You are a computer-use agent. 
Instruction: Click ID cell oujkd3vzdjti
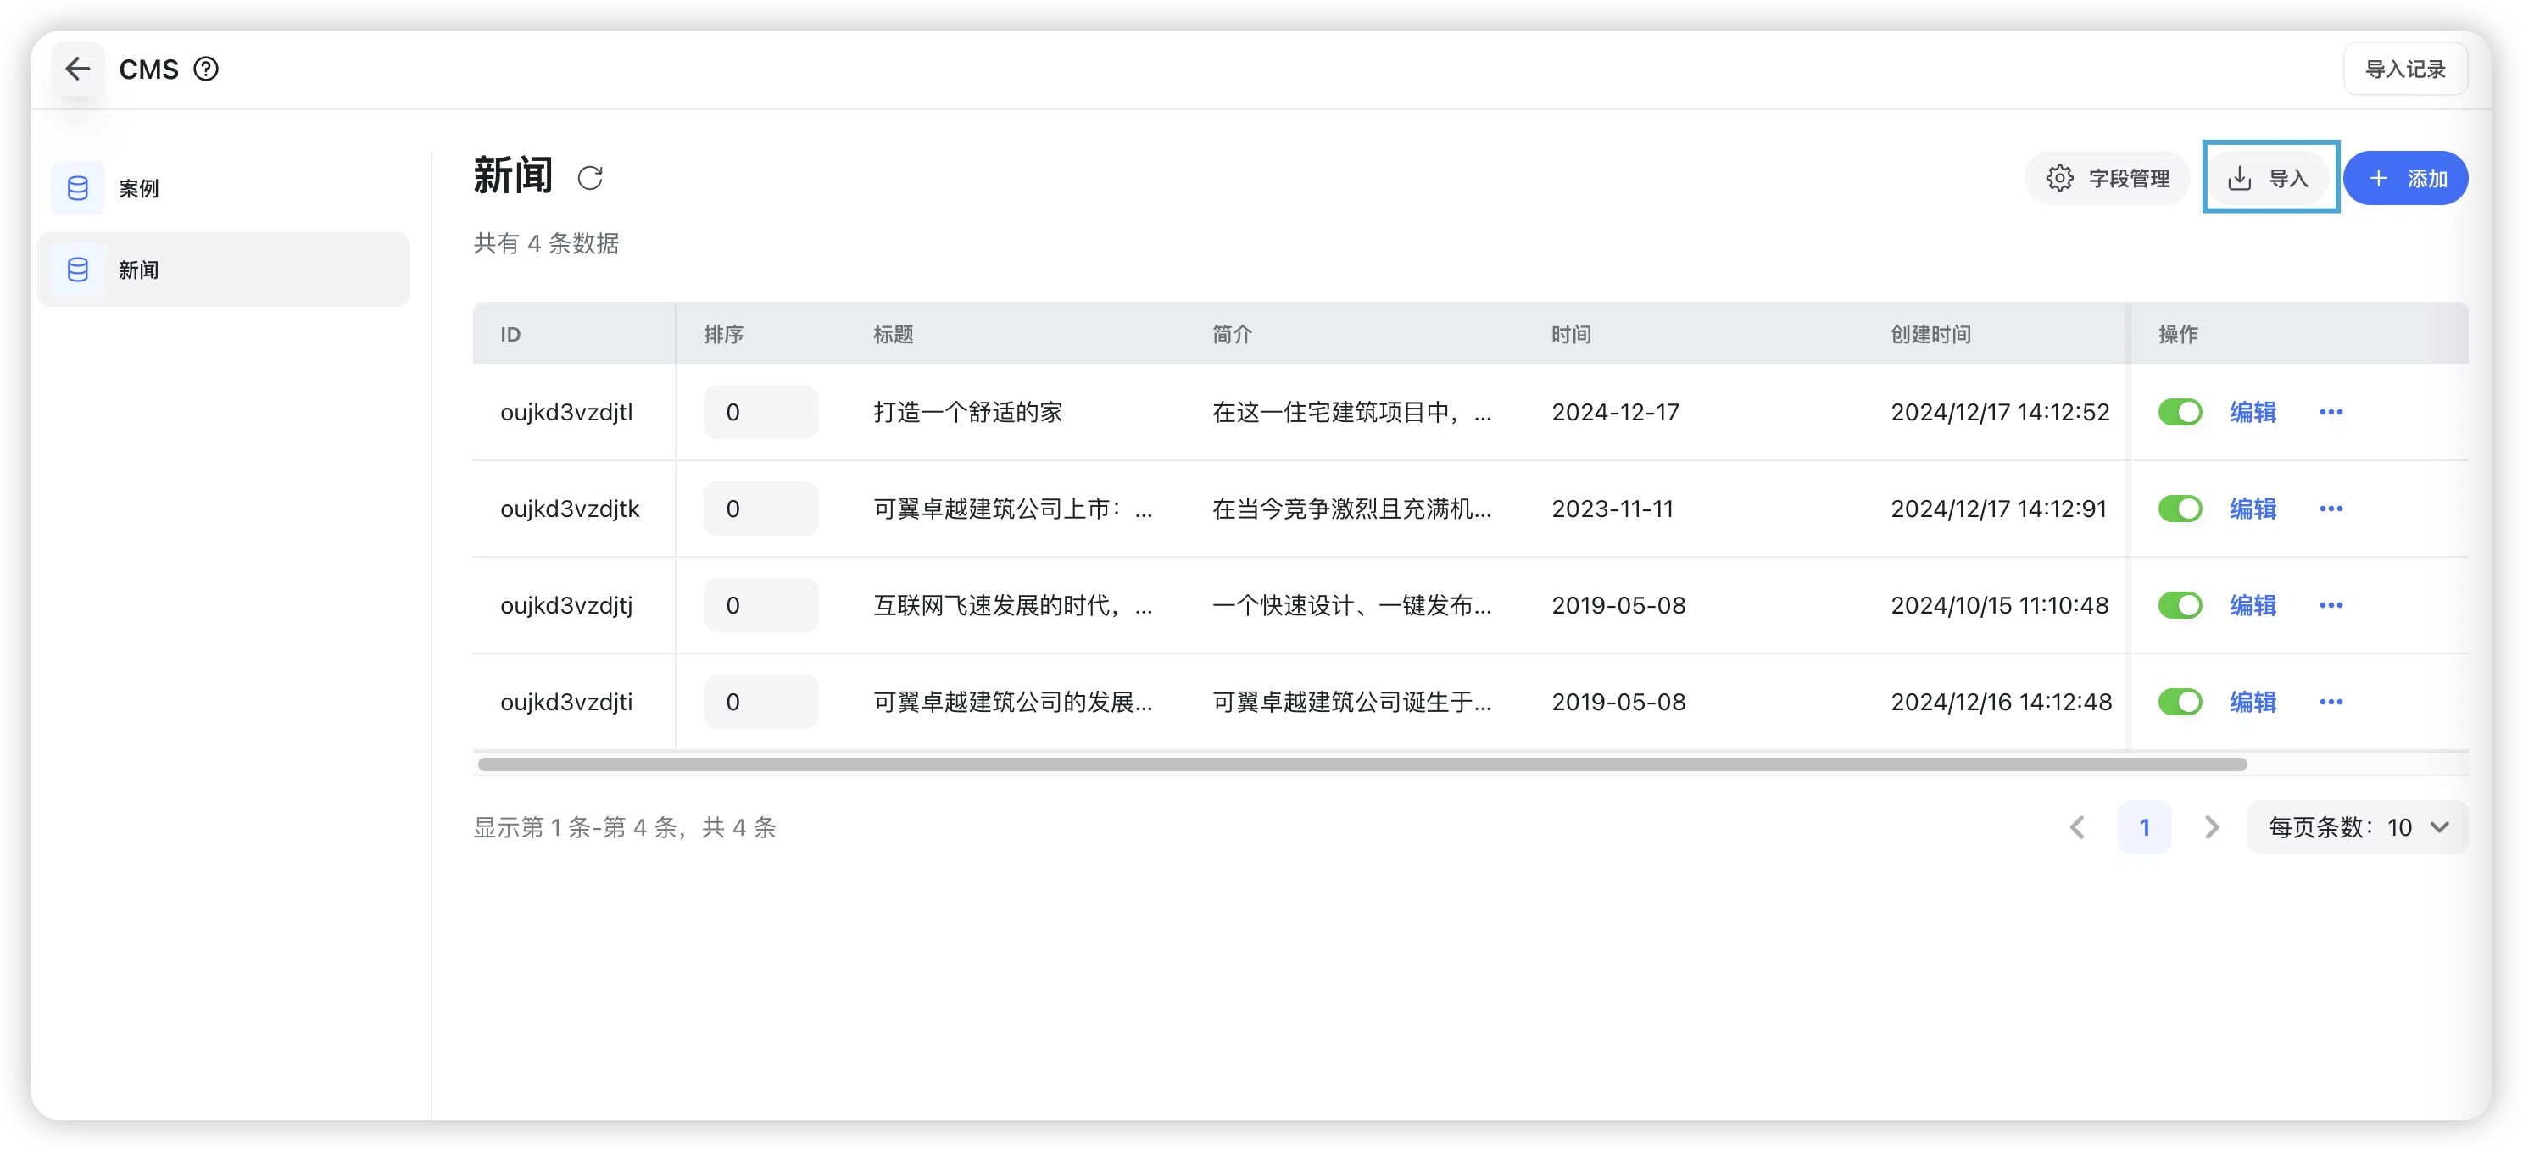click(566, 702)
